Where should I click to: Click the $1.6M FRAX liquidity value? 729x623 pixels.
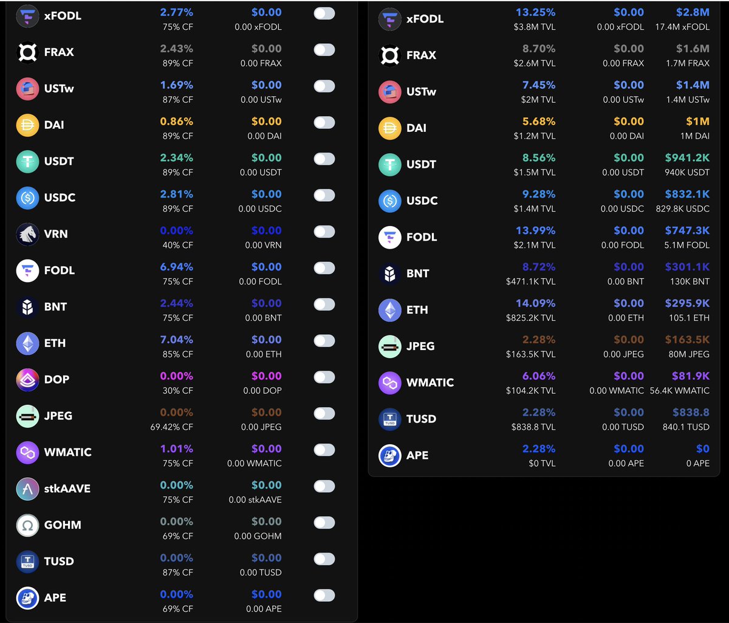(x=693, y=49)
